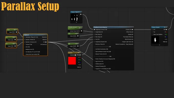
Task: Expand the Parallax amount node chevron
Action: click(81, 28)
